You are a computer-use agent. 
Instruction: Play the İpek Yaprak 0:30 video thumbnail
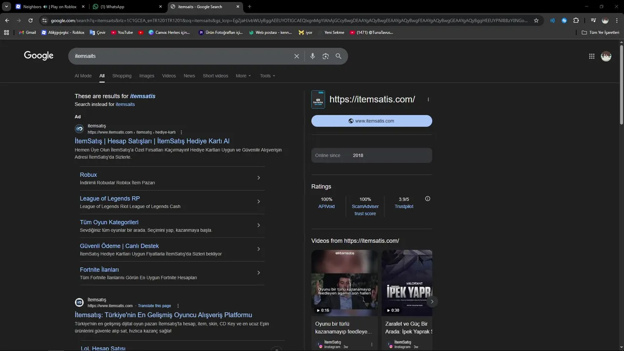click(407, 283)
